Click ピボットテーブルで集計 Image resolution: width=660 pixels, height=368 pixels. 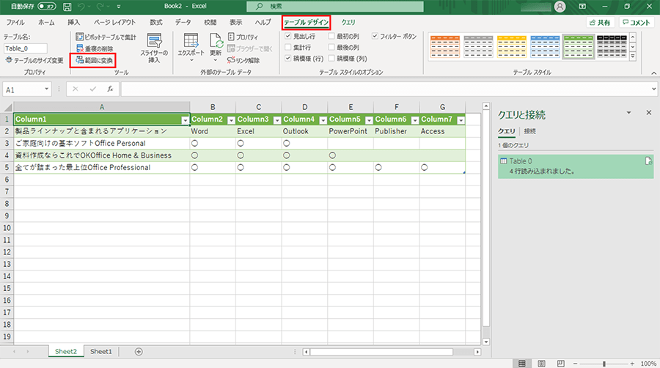pyautogui.click(x=106, y=37)
